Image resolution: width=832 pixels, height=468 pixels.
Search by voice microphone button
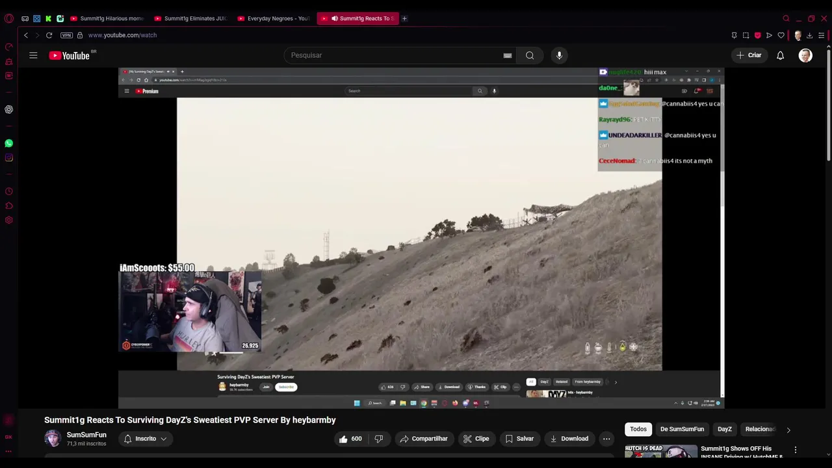[x=559, y=55]
